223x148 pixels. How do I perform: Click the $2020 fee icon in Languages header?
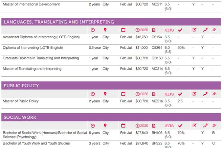(x=142, y=30)
